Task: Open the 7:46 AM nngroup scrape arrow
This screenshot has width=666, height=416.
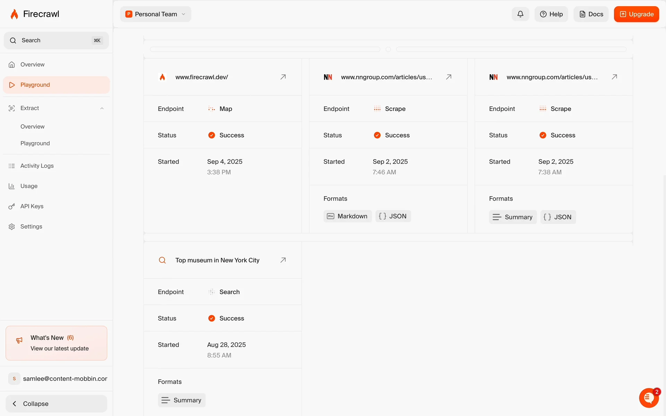Action: click(449, 77)
